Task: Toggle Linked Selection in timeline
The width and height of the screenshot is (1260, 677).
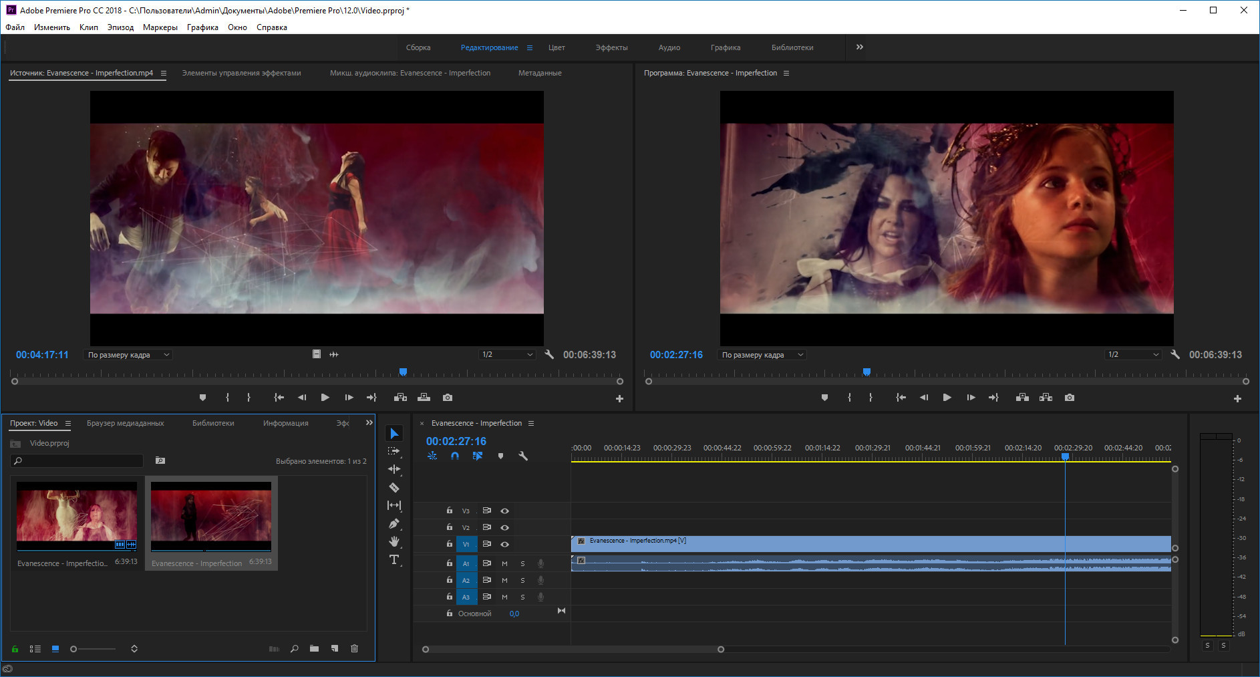Action: coord(478,456)
